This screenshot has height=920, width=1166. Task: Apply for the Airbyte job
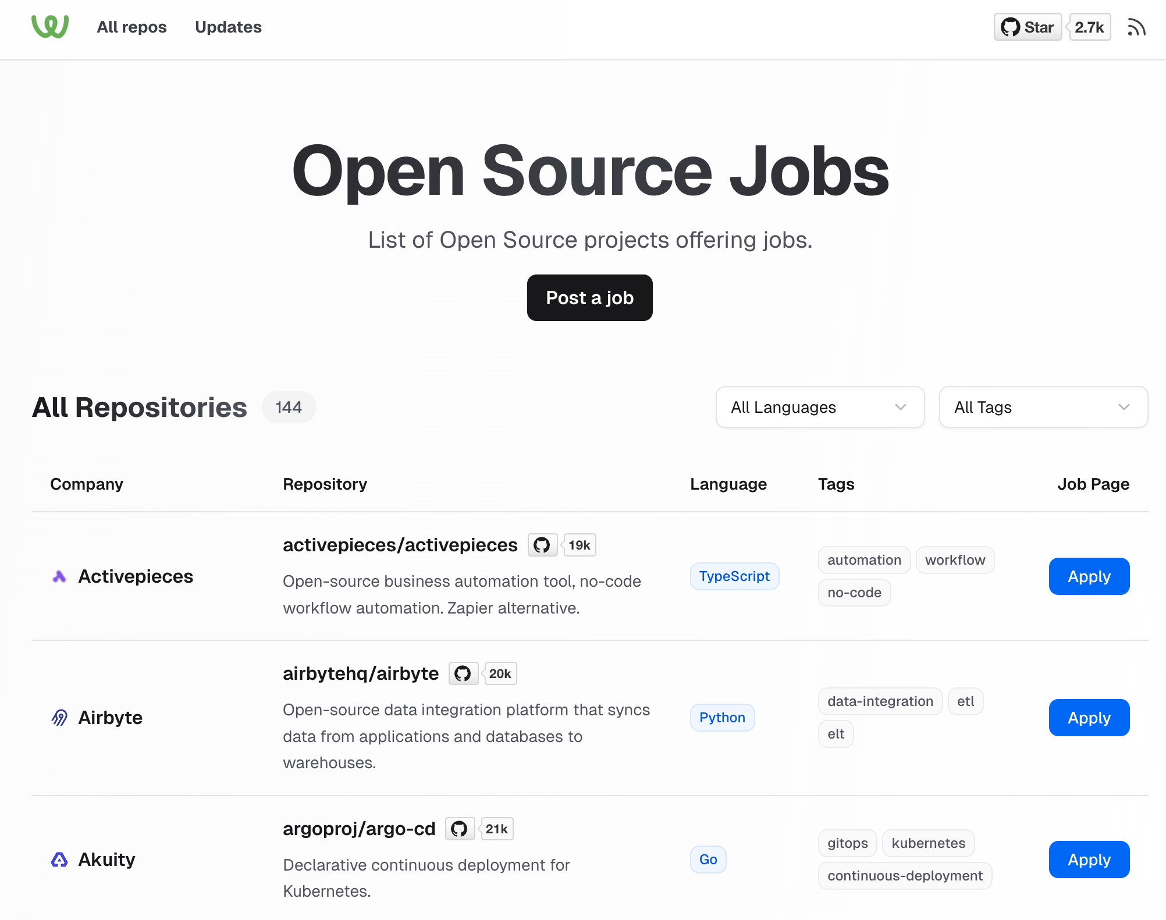click(1089, 718)
